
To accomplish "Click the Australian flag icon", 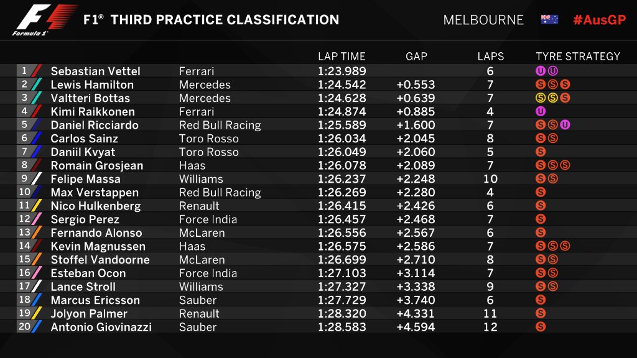I will coord(549,19).
